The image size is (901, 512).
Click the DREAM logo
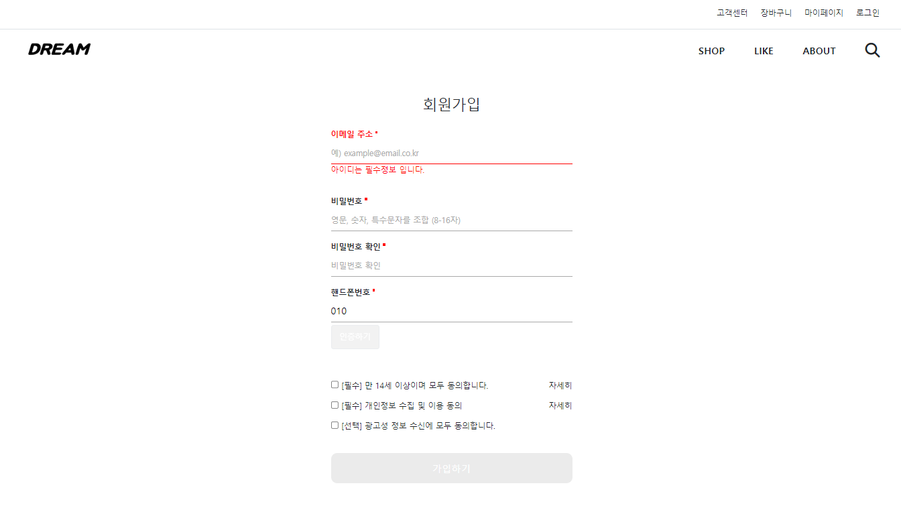point(59,49)
